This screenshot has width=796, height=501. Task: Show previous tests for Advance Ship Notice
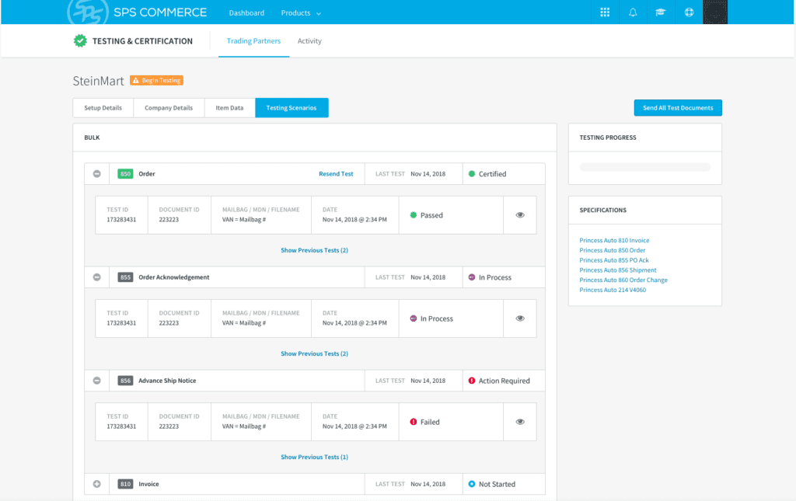[314, 458]
